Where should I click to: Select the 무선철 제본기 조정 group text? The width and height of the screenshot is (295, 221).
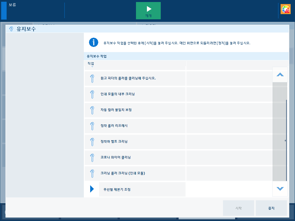(x=117, y=189)
